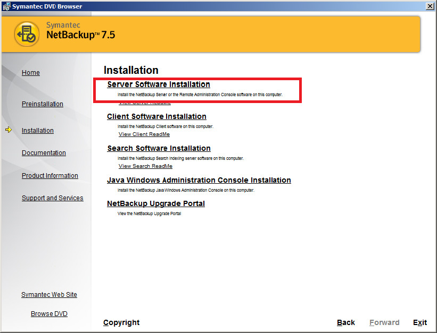Start Java Windows Administration Console Installation

pos(199,180)
